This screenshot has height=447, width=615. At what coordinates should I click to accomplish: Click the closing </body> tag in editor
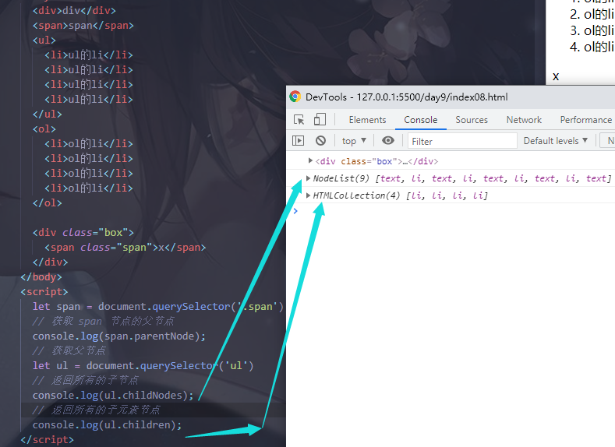[41, 277]
